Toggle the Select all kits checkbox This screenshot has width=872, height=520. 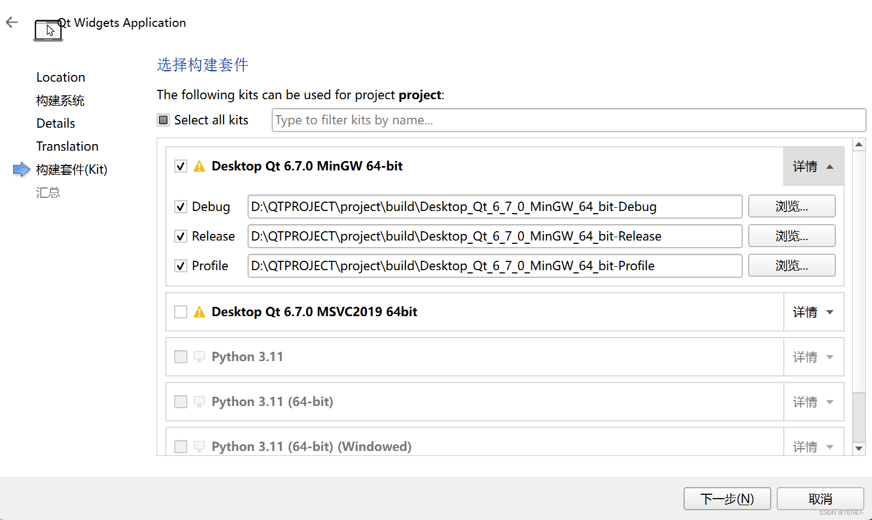coord(163,120)
